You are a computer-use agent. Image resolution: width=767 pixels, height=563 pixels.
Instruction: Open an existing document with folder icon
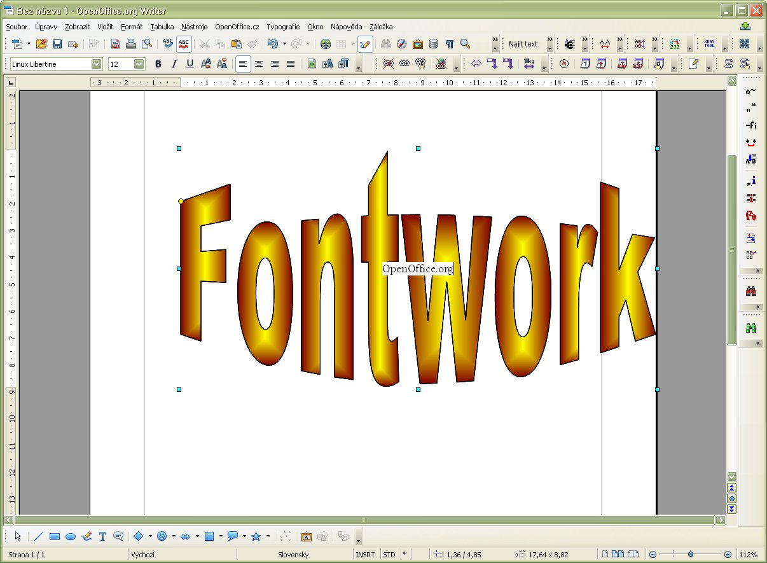click(41, 44)
